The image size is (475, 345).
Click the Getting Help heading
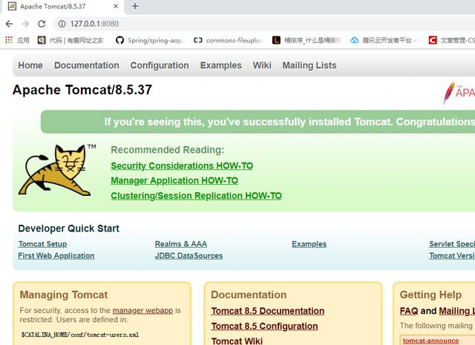pyautogui.click(x=430, y=295)
